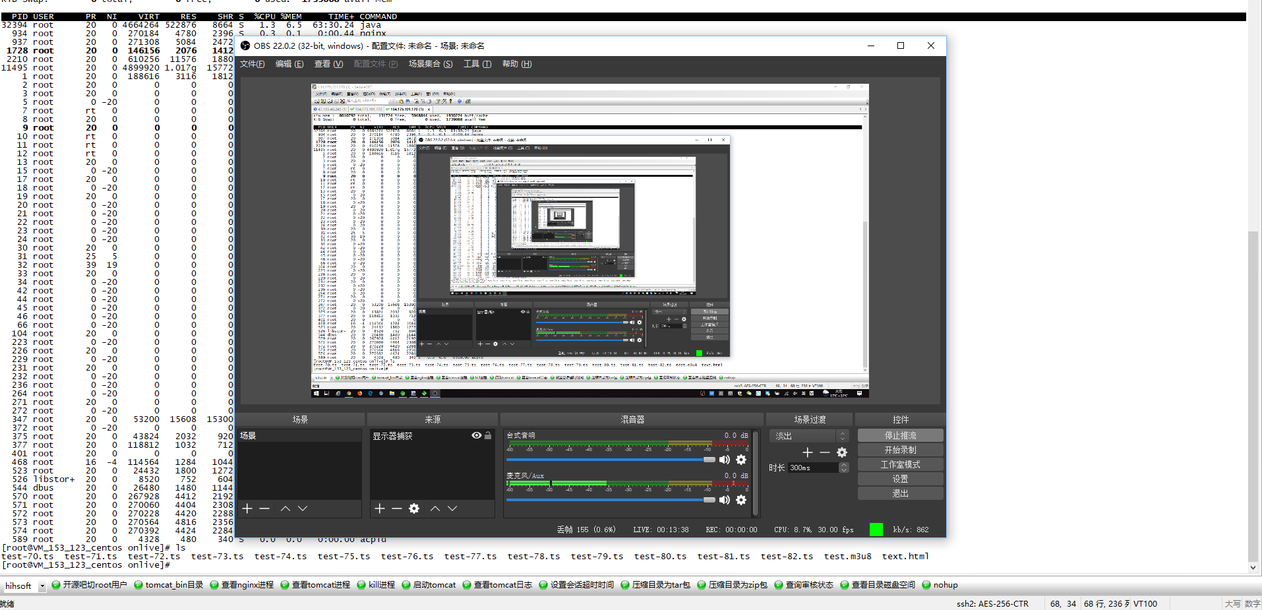
Task: Click test.m3u8 file name in terminal
Action: 847,557
